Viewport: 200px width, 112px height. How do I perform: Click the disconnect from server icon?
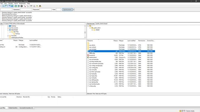pyautogui.click(x=25, y=6)
